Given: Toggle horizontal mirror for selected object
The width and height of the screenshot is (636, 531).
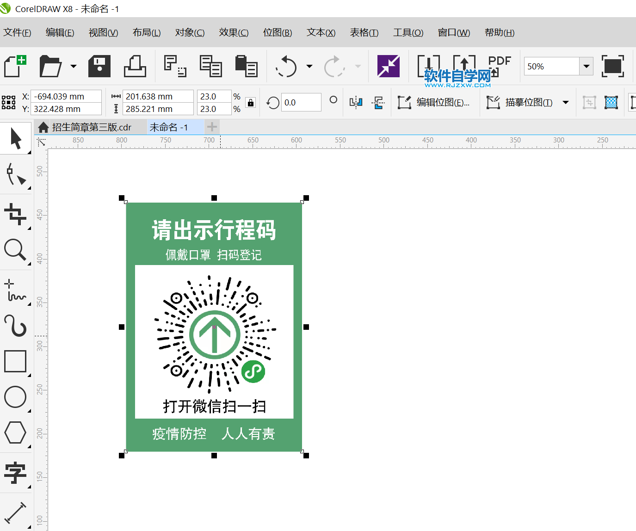Looking at the screenshot, I should click(356, 102).
